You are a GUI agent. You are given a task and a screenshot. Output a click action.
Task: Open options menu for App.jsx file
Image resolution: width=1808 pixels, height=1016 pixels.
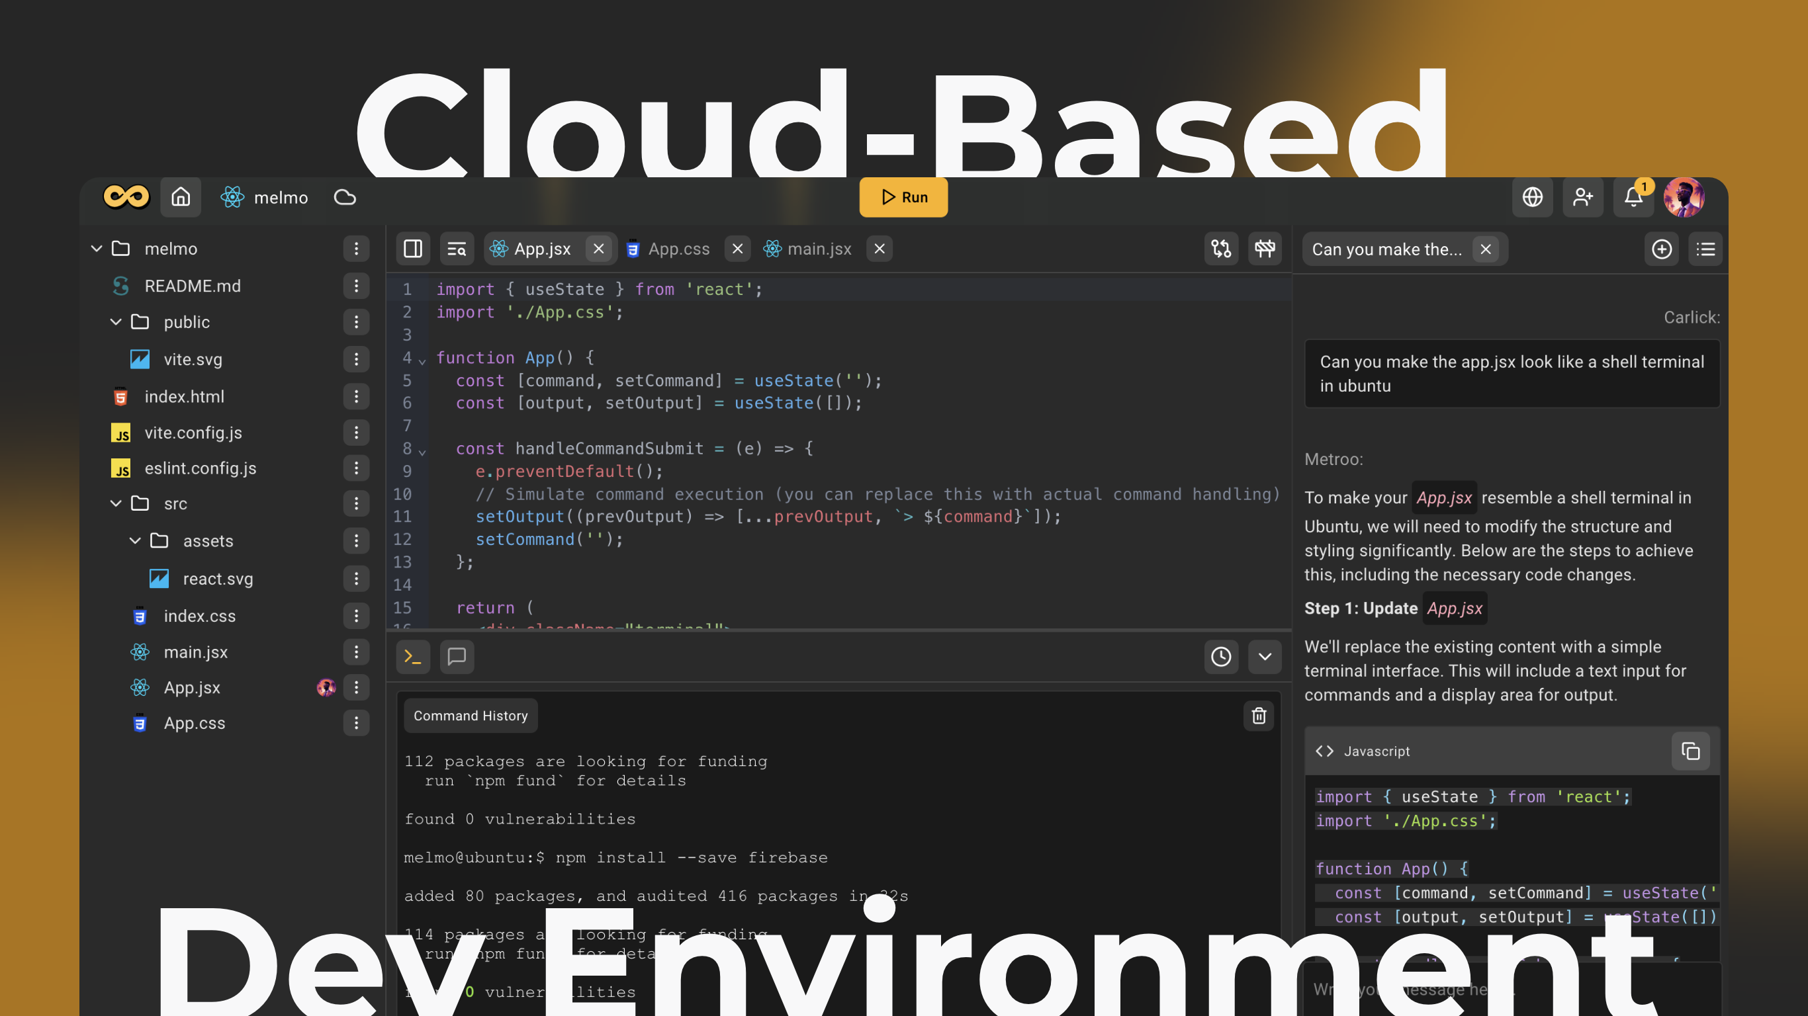tap(356, 688)
